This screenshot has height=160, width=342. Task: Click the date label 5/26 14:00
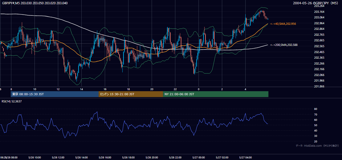82,158
